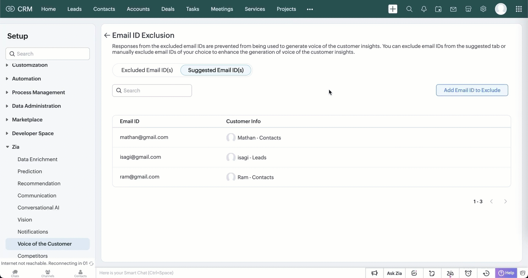Open the apps grid launcher

pyautogui.click(x=518, y=9)
